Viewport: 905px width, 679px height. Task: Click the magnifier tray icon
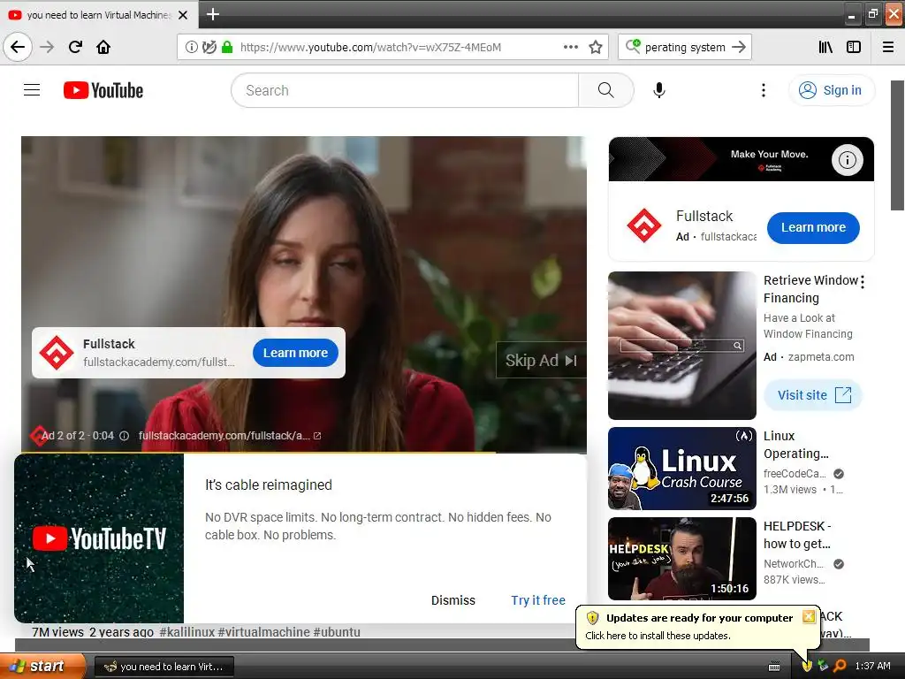tap(840, 667)
